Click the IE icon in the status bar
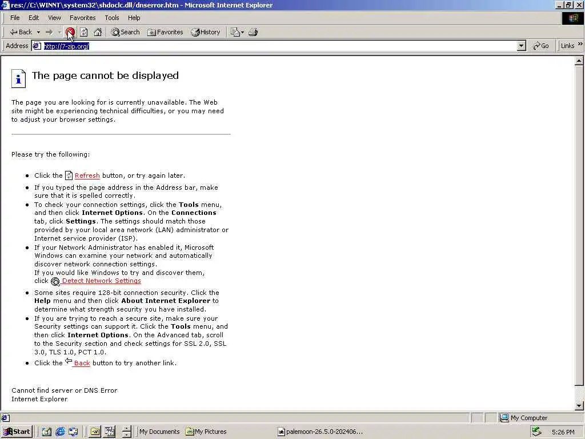 [5, 418]
